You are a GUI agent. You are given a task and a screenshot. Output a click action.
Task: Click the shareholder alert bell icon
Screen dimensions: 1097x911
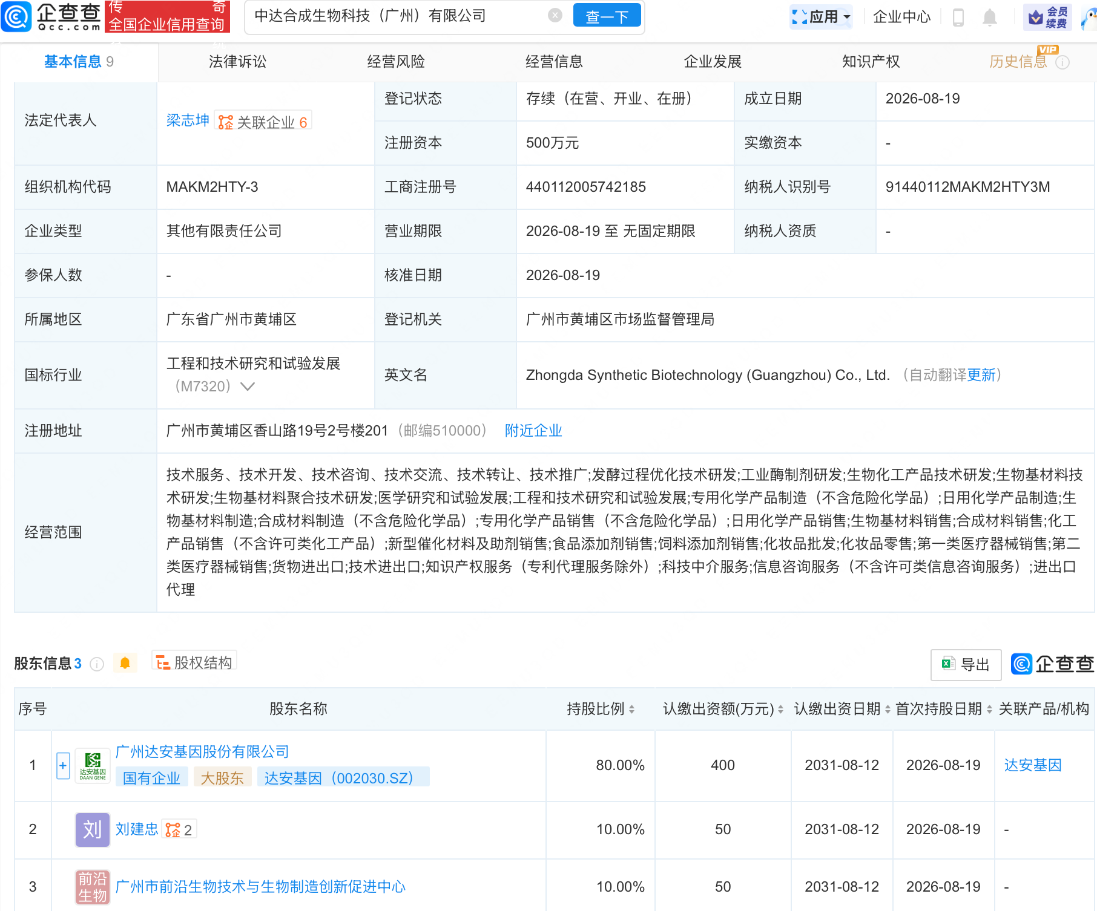click(125, 664)
